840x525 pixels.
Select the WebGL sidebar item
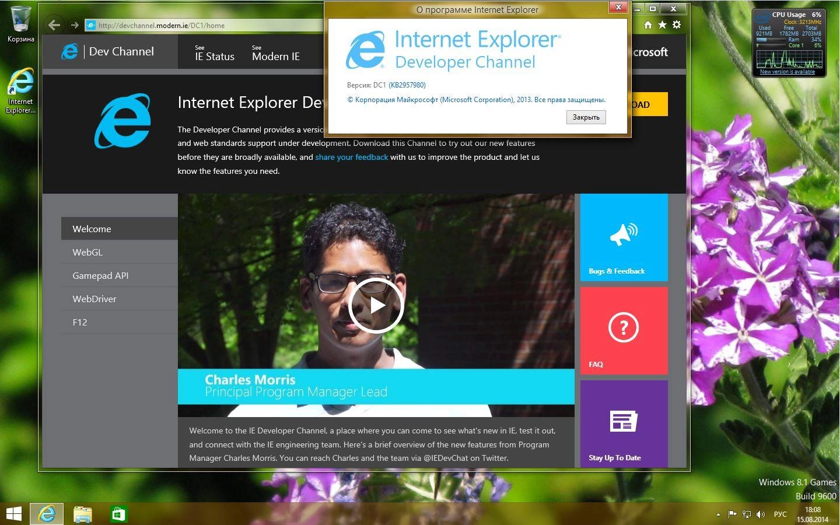point(119,252)
